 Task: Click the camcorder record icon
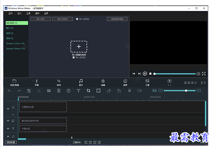tap(140, 91)
